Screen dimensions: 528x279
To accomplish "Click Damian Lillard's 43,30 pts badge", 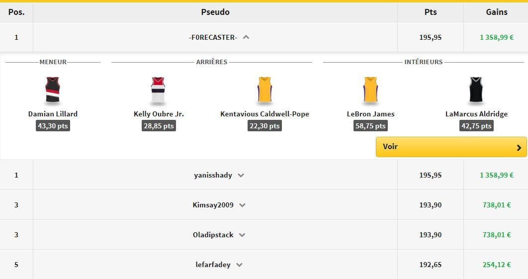I will click(53, 126).
